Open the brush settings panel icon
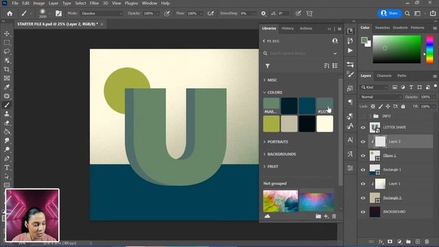This screenshot has width=439, height=247. (x=58, y=14)
